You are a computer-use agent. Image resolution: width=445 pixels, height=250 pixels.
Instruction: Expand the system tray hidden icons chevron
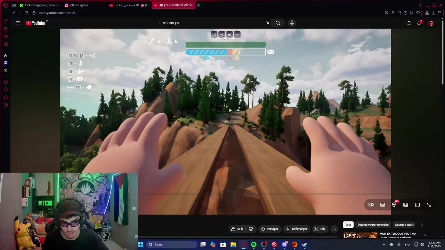click(x=384, y=244)
